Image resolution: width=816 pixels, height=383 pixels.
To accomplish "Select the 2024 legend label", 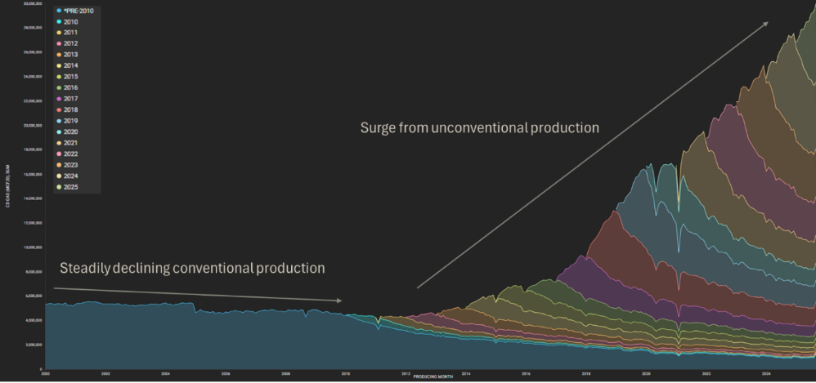I will (x=71, y=176).
